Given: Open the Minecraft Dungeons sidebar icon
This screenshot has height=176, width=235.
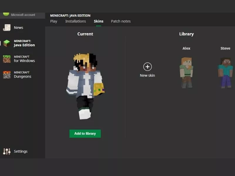Looking at the screenshot, I should (7, 74).
